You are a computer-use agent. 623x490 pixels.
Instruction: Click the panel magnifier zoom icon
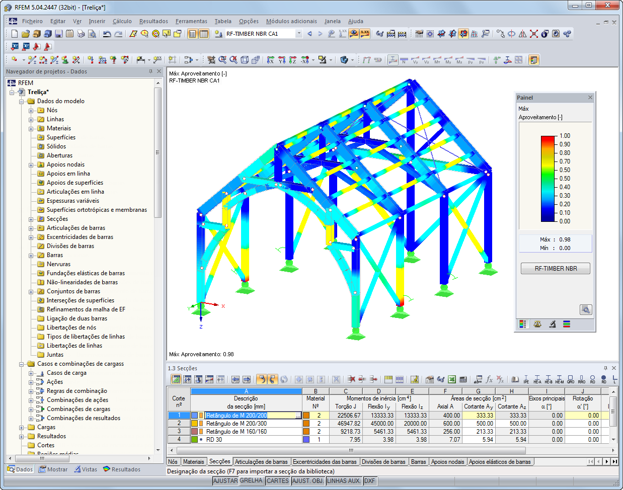click(x=586, y=309)
